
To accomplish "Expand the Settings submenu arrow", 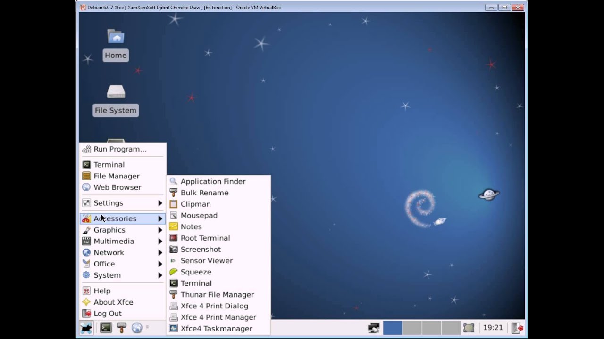I will click(x=160, y=203).
